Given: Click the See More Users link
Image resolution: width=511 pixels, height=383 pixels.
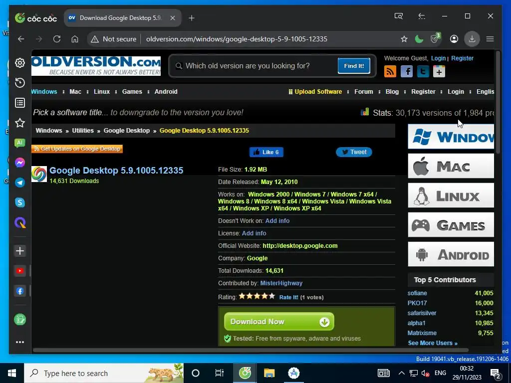Looking at the screenshot, I should 433,343.
